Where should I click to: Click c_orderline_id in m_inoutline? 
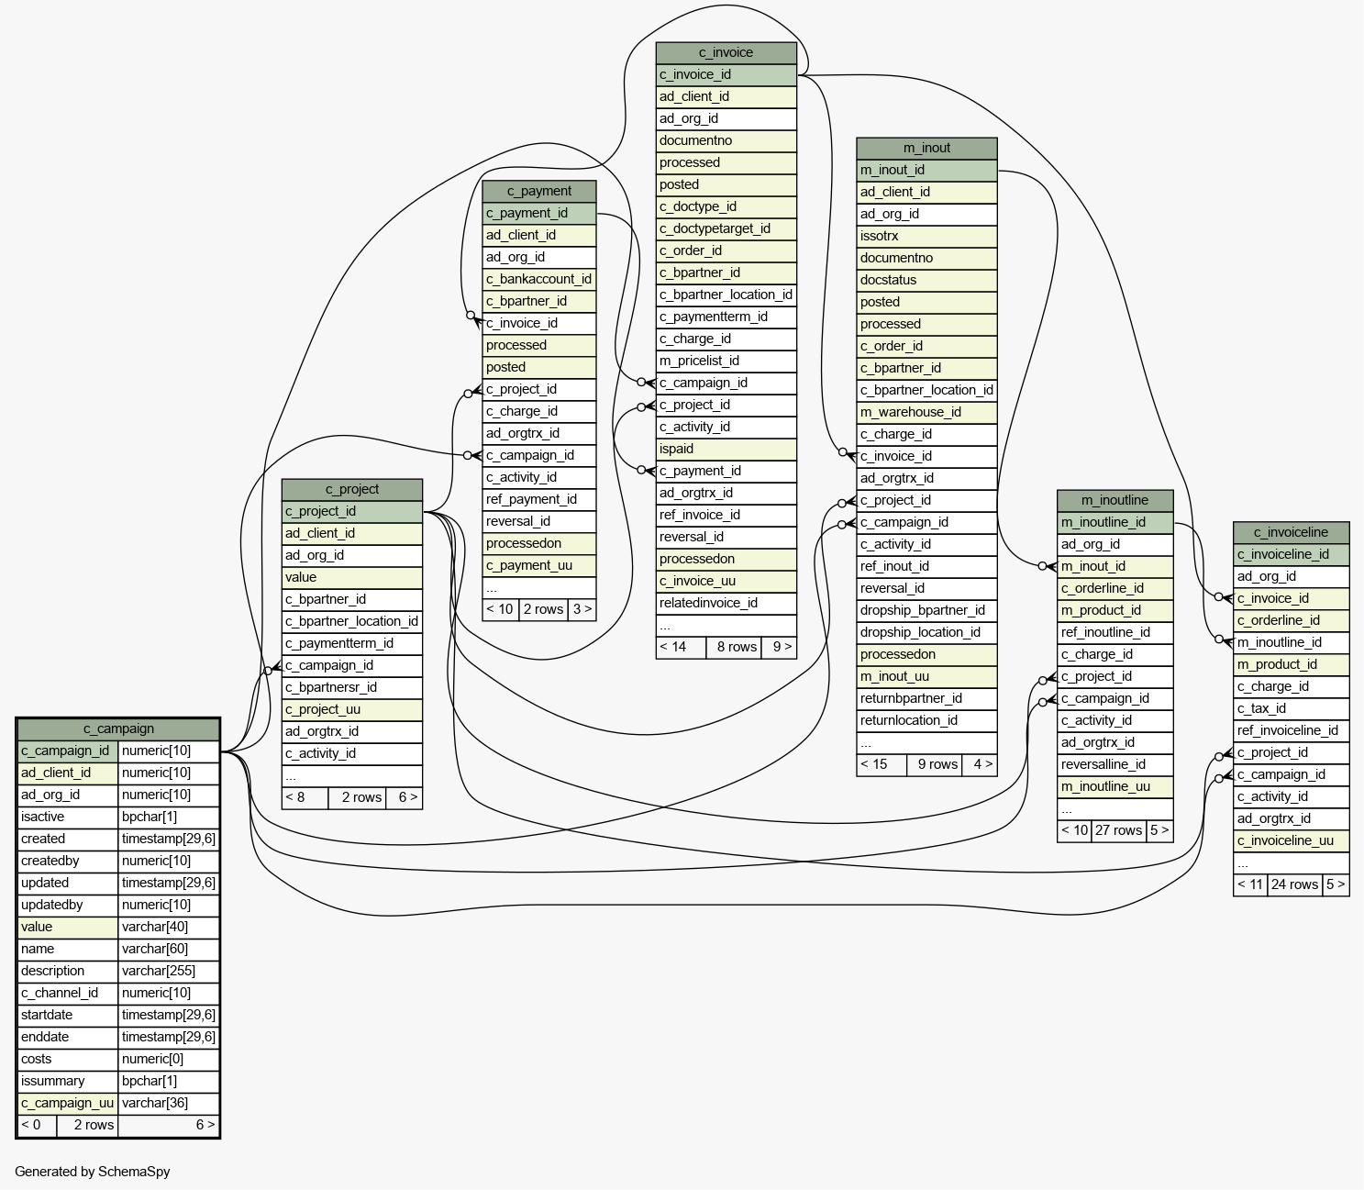click(x=1114, y=588)
